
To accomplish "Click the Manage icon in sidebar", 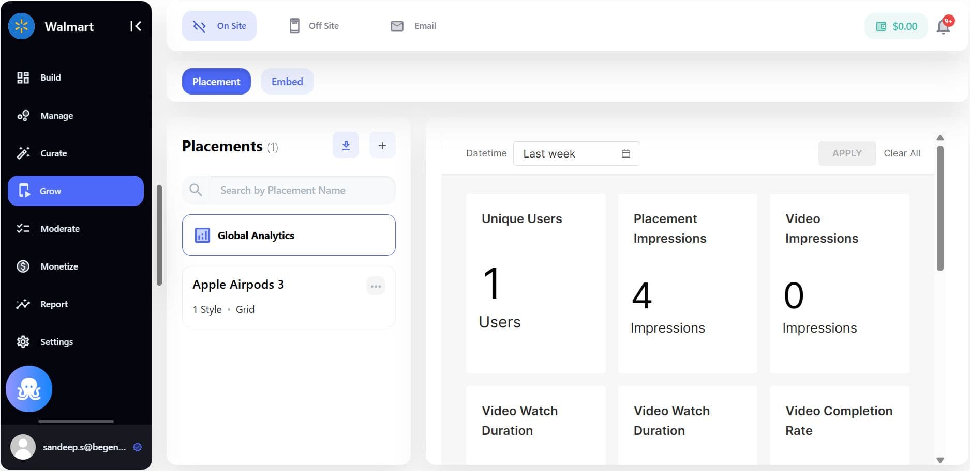I will click(x=23, y=116).
